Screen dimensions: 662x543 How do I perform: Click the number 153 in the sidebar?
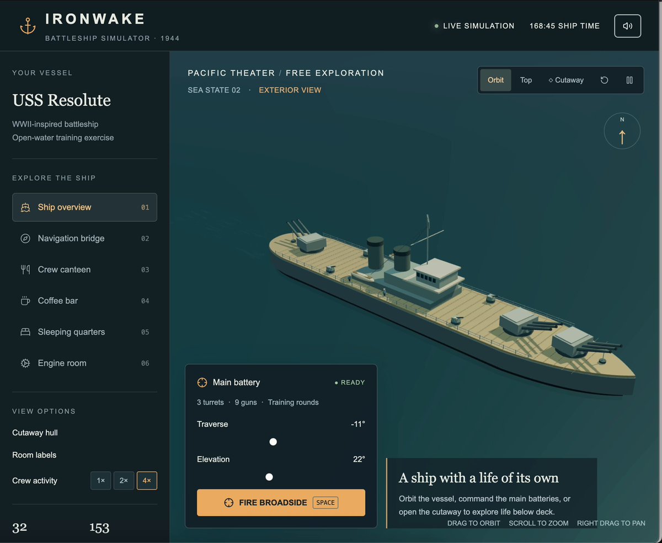point(99,528)
